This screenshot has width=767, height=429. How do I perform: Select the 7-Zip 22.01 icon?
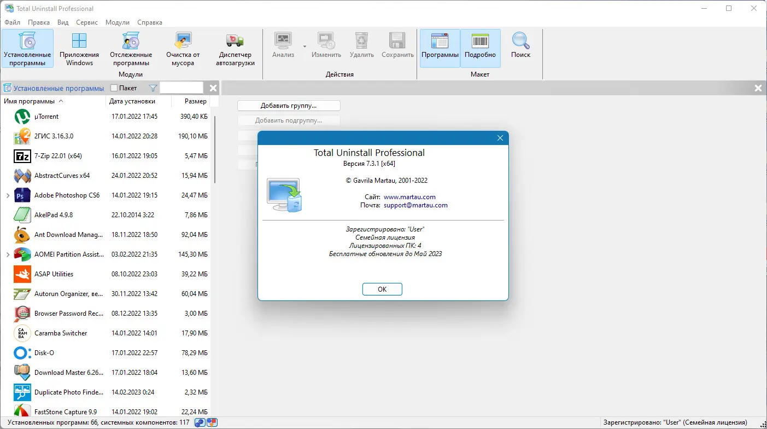tap(22, 156)
